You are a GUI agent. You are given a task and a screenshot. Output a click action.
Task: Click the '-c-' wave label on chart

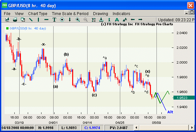pos(24,84)
